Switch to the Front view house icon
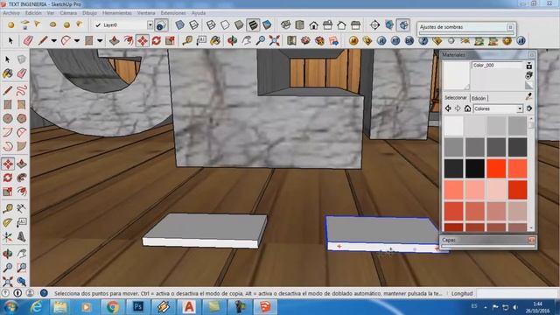Image resolution: width=560 pixels, height=315 pixels. [313, 25]
